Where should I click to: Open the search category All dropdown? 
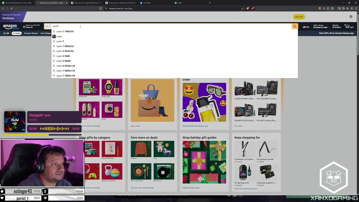click(x=48, y=26)
